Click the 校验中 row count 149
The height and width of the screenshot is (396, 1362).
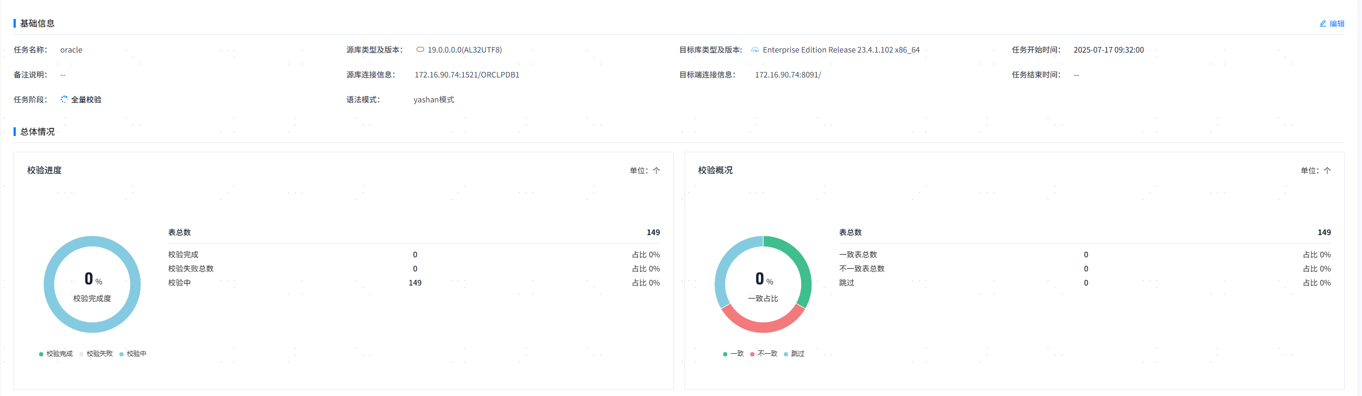415,283
